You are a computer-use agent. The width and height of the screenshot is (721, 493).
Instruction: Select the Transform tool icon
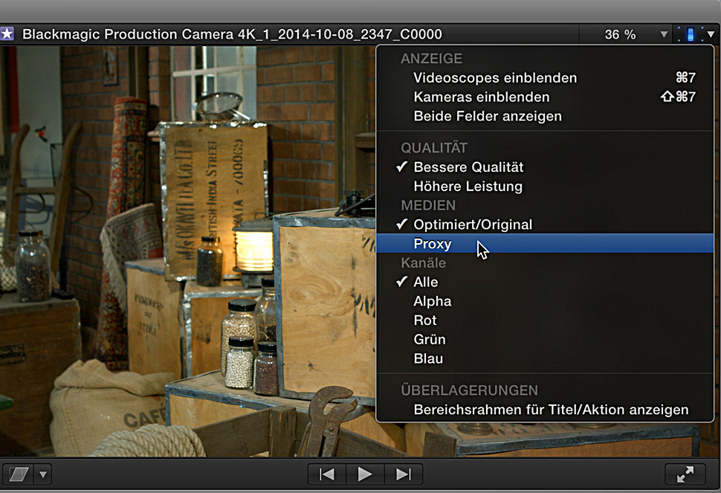click(x=18, y=474)
